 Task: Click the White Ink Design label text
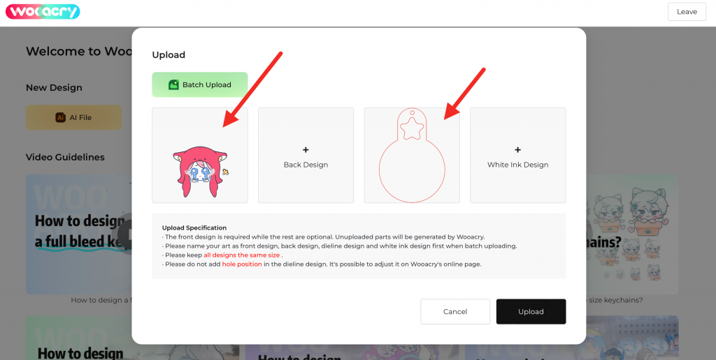[517, 165]
